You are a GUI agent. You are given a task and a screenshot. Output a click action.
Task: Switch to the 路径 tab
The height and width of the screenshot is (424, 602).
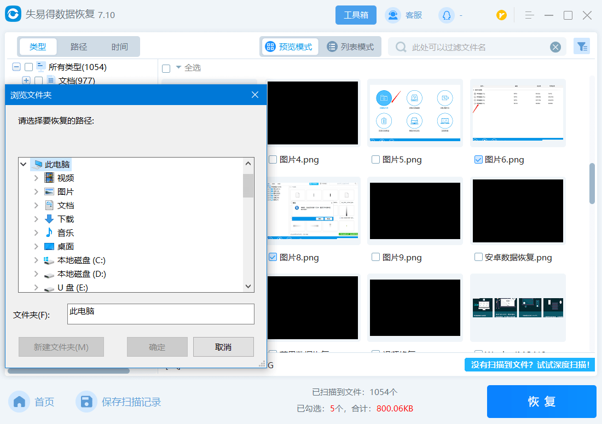click(79, 47)
